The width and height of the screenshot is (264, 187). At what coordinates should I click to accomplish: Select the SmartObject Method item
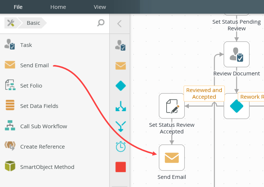pyautogui.click(x=47, y=167)
